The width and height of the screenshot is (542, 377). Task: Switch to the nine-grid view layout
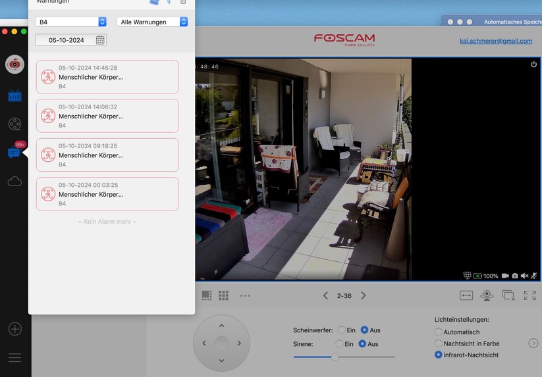223,295
